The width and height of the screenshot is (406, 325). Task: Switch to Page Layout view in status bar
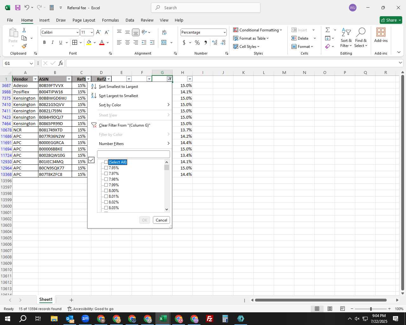(330, 309)
